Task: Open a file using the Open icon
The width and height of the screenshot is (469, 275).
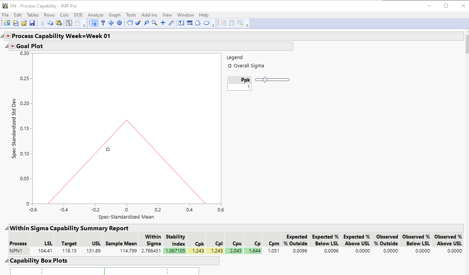Action: (x=24, y=23)
